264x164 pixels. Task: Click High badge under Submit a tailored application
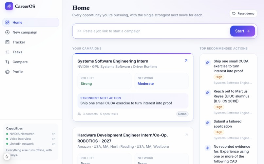(x=219, y=132)
